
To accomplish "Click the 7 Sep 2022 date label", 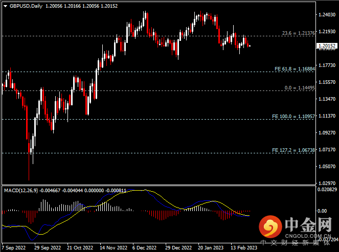I will pos(13,246).
